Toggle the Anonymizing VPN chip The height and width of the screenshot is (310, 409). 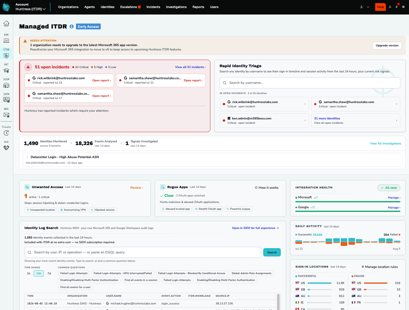(x=73, y=210)
